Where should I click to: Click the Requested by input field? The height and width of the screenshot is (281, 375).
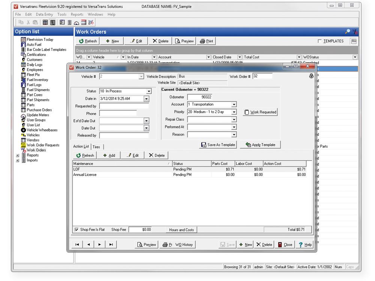(124, 106)
